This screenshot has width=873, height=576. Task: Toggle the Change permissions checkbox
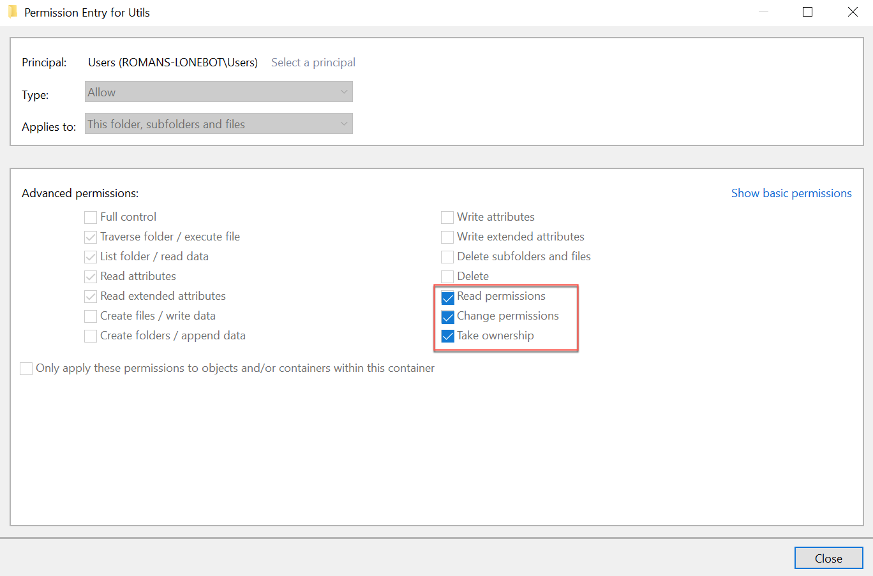[x=448, y=317]
